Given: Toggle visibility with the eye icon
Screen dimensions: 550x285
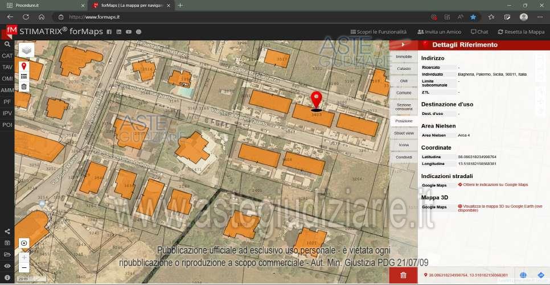Looking at the screenshot, I should tap(7, 266).
